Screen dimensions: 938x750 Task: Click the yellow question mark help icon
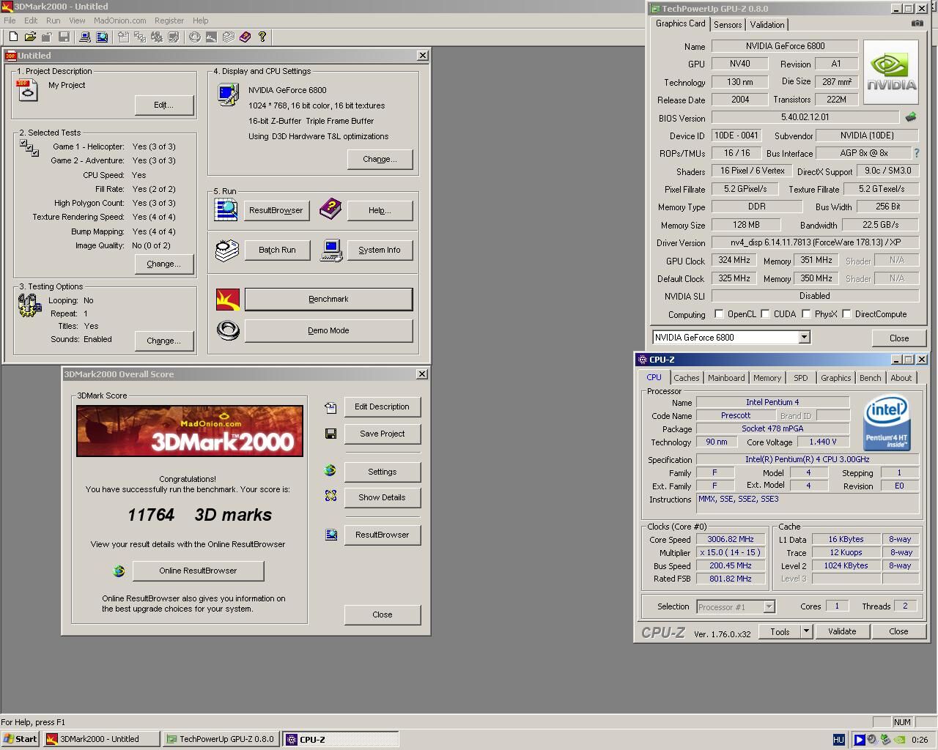262,37
